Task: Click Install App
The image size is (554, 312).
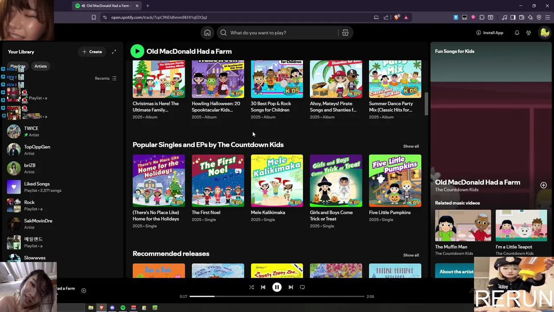Action: (x=490, y=32)
